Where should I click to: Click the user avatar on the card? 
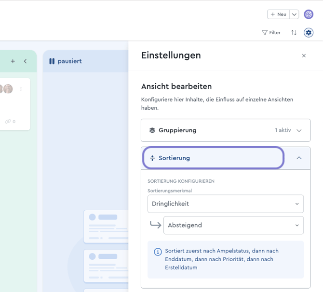pyautogui.click(x=7, y=89)
